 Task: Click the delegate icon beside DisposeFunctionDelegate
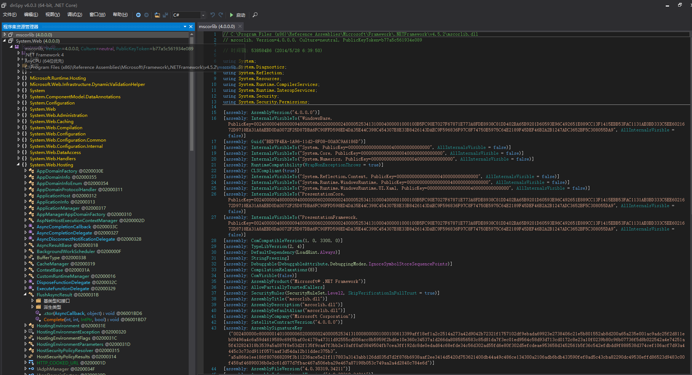(x=31, y=282)
